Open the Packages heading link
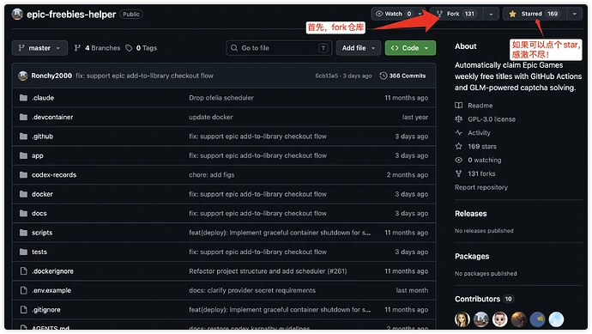Viewport: 592px width, 334px height. [472, 257]
